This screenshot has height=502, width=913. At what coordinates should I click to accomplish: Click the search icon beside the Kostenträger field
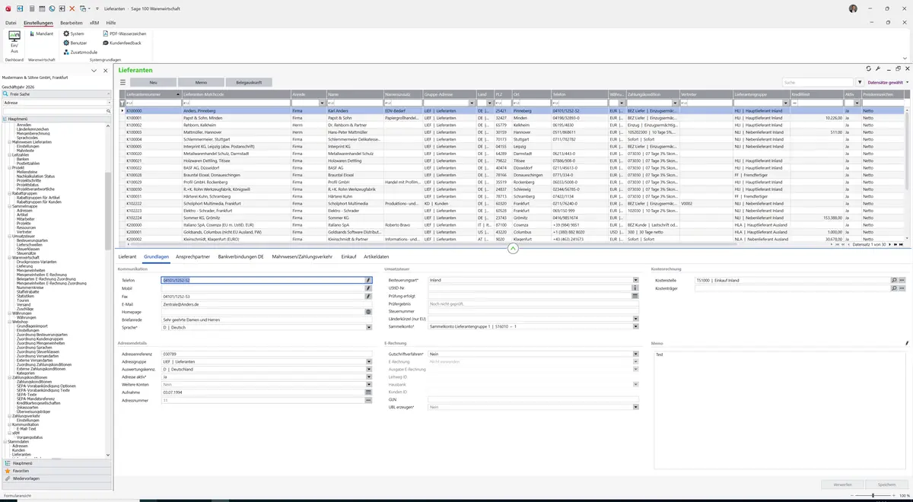[x=894, y=288]
